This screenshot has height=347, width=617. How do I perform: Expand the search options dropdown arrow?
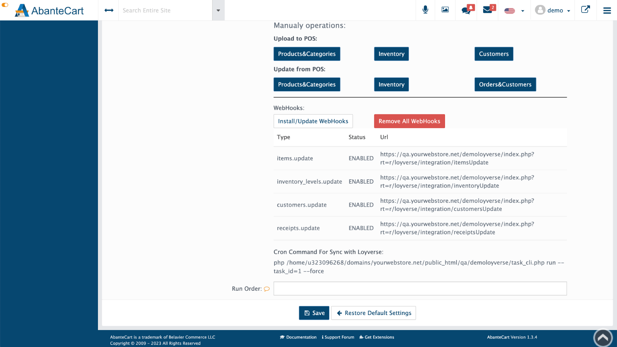click(218, 10)
